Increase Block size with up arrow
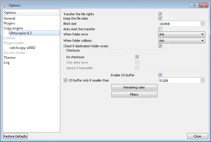The width and height of the screenshot is (211, 142). click(203, 23)
